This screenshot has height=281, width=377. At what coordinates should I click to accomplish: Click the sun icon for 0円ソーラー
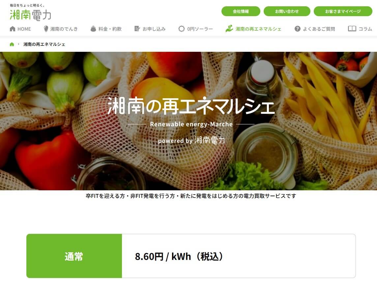click(181, 29)
